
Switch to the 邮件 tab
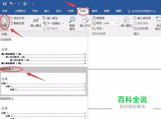(x=95, y=11)
